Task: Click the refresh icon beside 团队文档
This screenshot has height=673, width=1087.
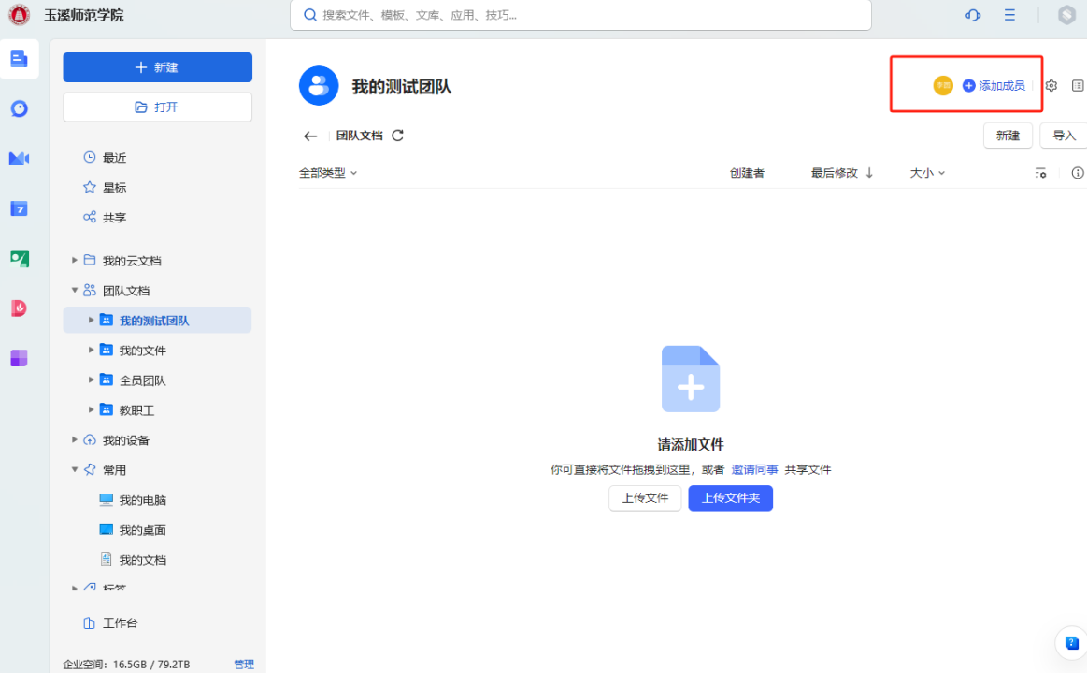Action: 397,136
